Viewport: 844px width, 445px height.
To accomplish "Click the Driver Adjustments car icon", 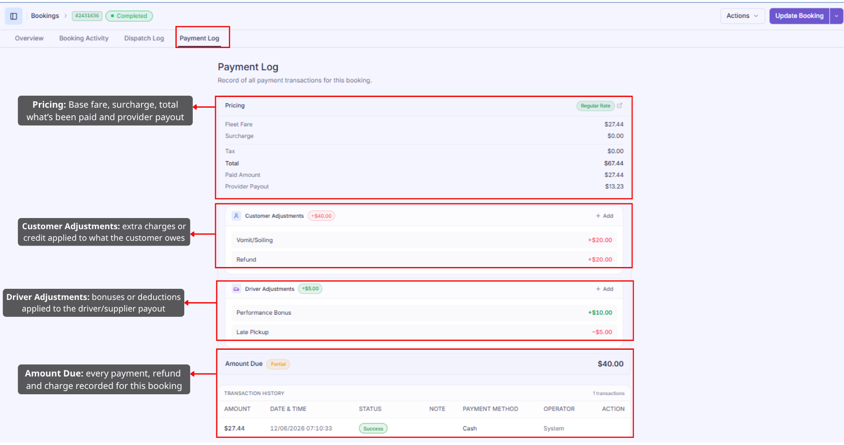I will tap(236, 289).
